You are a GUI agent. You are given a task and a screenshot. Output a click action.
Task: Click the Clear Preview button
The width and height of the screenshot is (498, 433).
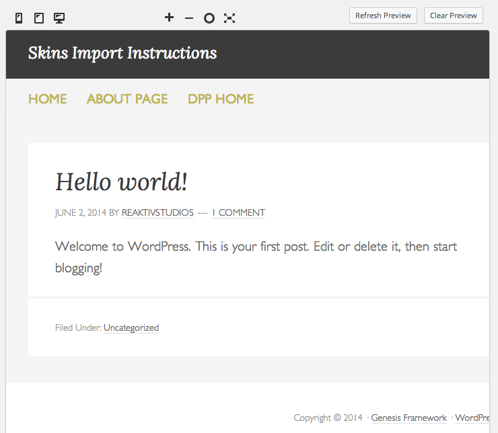coord(453,15)
